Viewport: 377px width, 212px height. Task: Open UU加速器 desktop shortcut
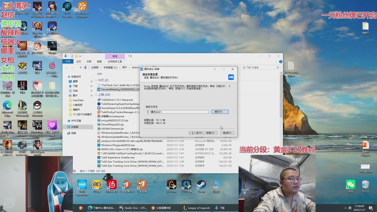pyautogui.click(x=186, y=187)
